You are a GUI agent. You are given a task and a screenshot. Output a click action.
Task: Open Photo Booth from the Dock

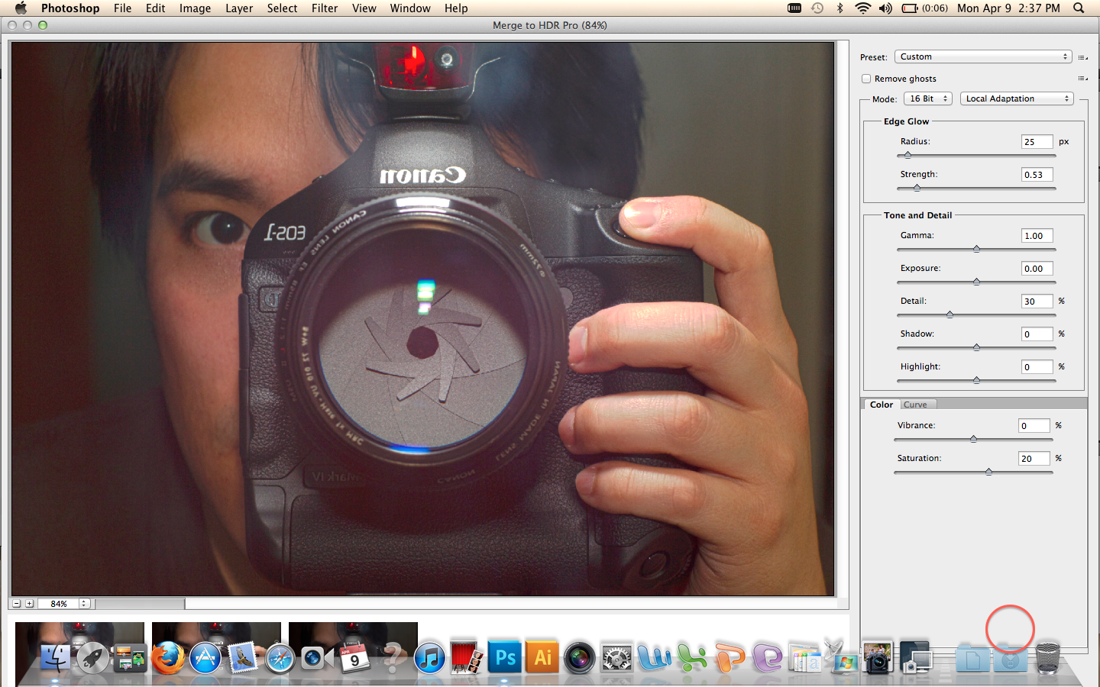tap(467, 656)
